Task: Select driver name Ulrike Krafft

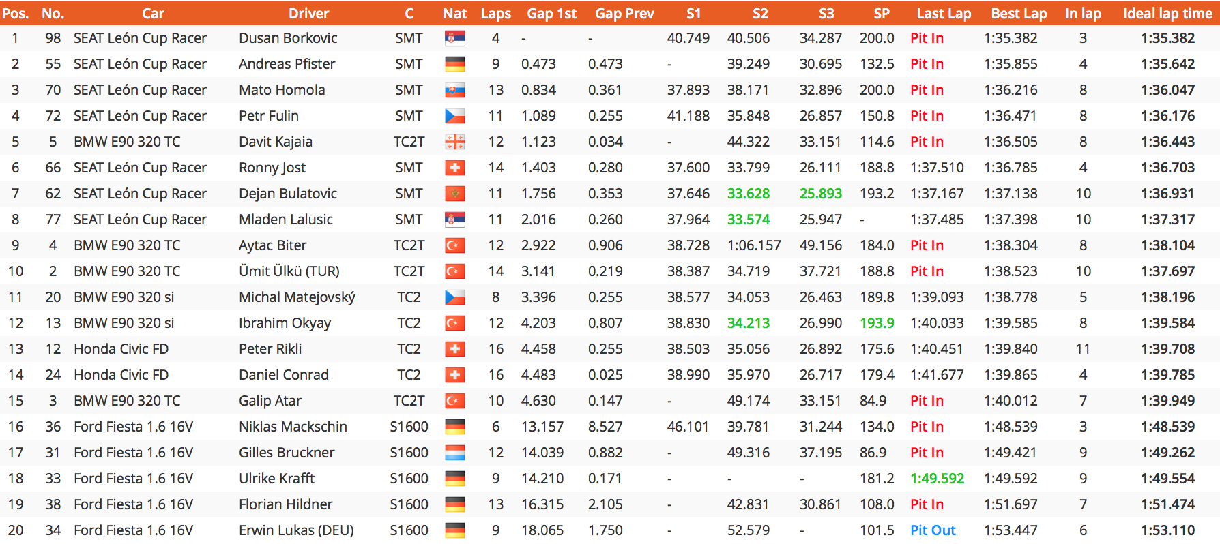Action: (276, 479)
